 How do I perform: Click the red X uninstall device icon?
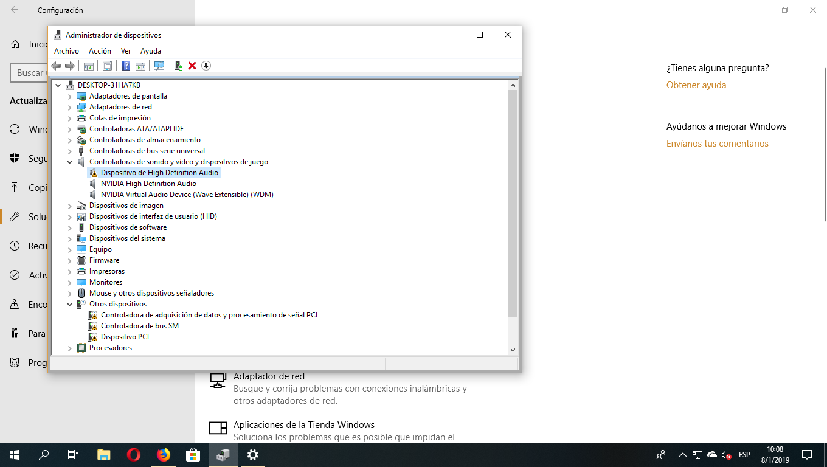[x=192, y=66]
